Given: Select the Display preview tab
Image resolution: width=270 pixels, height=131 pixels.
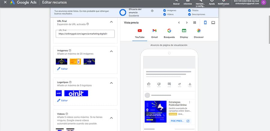Looking at the screenshot, I should point(184,34).
